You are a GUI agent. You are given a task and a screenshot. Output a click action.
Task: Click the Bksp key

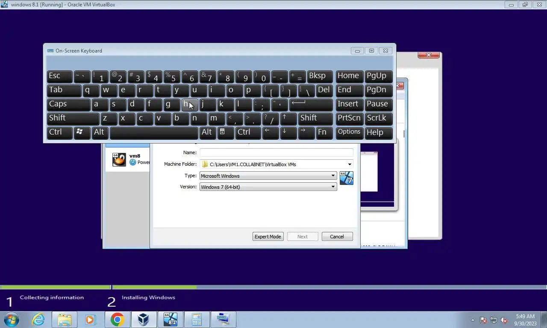320,76
